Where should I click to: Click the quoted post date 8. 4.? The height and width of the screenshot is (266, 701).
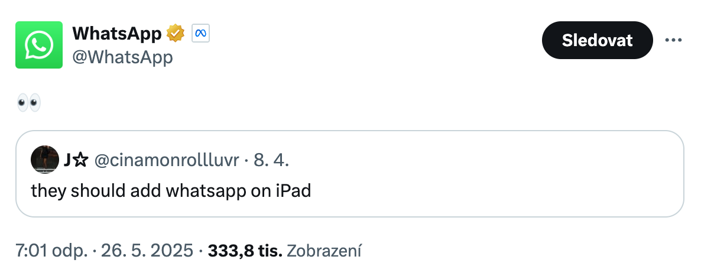[271, 160]
